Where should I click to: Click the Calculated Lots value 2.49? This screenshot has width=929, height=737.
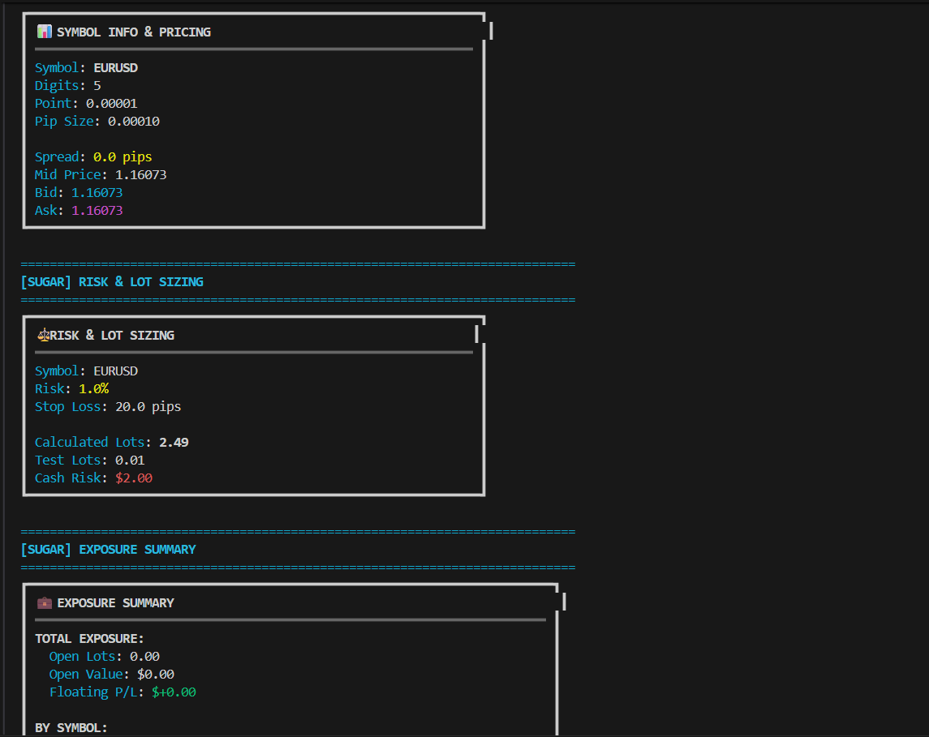[x=174, y=442]
